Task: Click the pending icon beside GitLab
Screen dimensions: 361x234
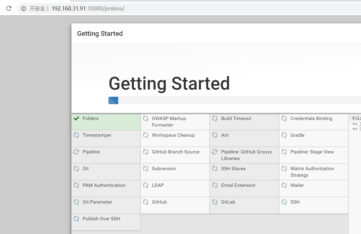Action: (215, 202)
